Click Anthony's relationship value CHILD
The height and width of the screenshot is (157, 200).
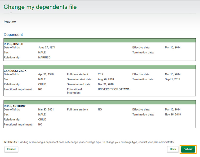42,119
